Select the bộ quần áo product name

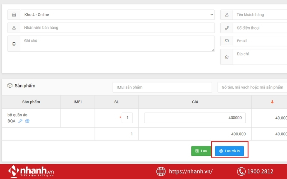[x=17, y=115]
